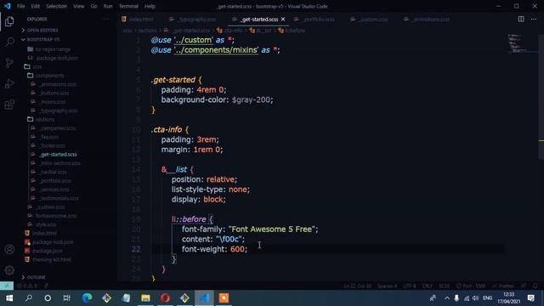Open File Explorer from taskbar
Image resolution: width=544 pixels, height=306 pixels.
click(x=145, y=298)
